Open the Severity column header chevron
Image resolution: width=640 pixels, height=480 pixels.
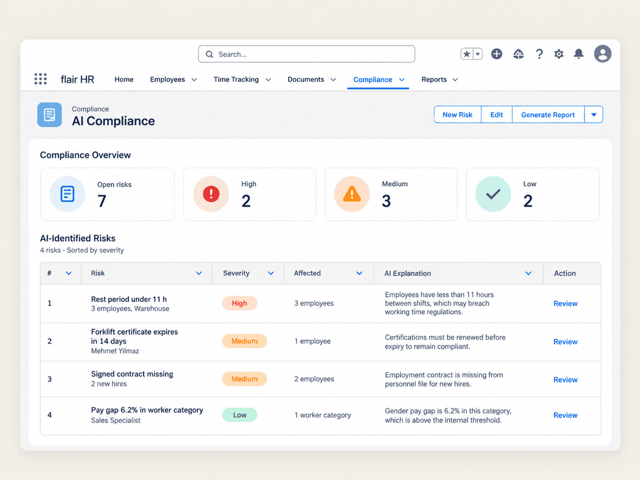[x=270, y=273]
